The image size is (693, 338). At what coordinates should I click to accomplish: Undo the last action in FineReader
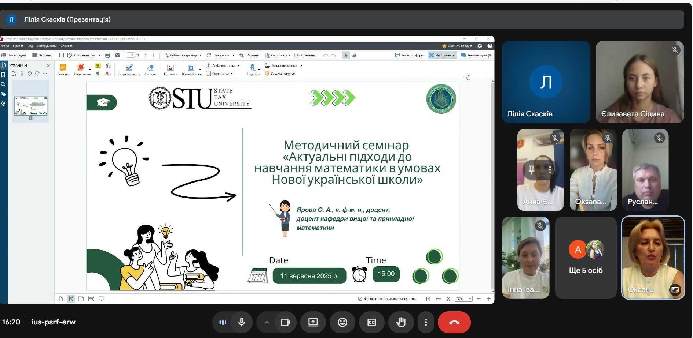click(x=325, y=55)
